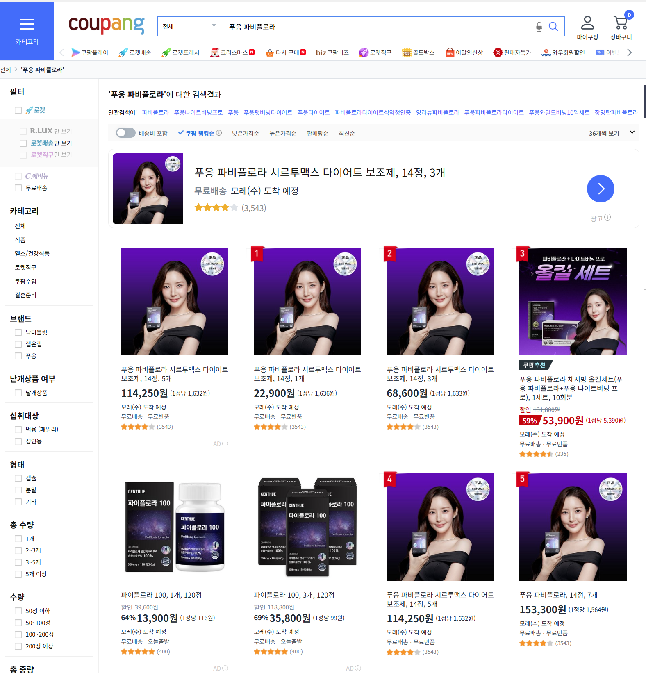Open 골드박스 shortcut
Image resolution: width=646 pixels, height=673 pixels.
(418, 52)
